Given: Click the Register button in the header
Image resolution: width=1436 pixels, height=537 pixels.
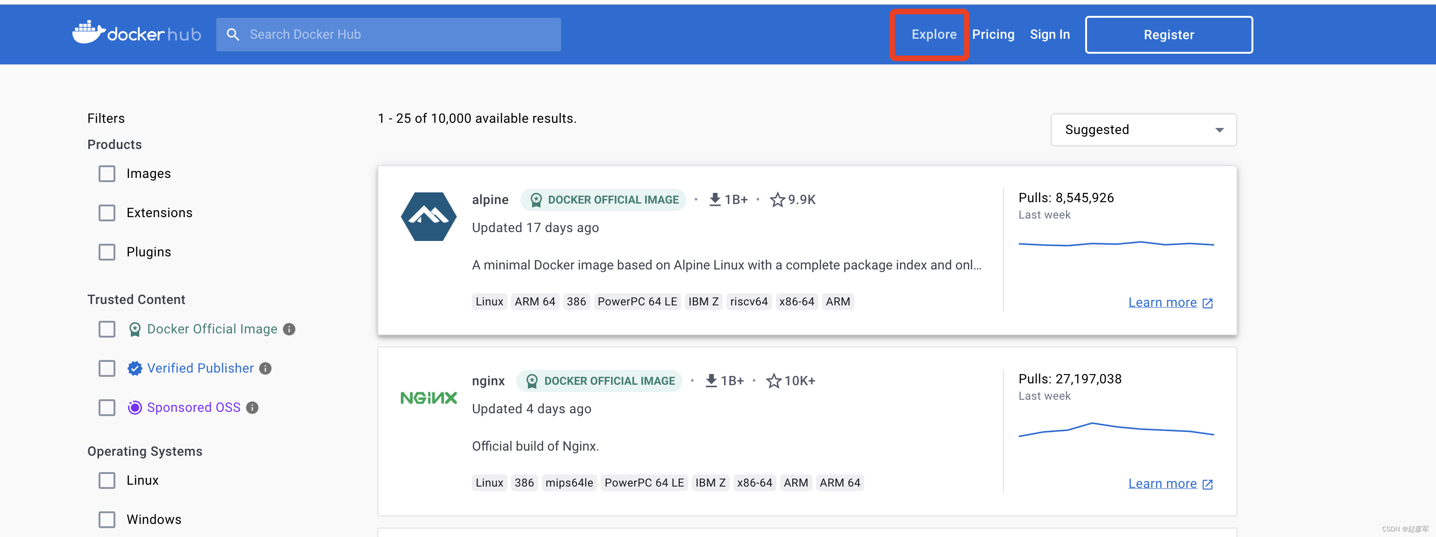Looking at the screenshot, I should pos(1169,34).
